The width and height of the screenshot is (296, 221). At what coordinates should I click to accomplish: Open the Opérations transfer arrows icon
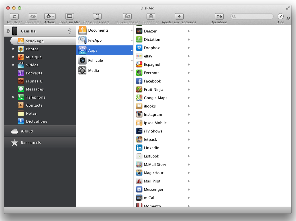(219, 17)
